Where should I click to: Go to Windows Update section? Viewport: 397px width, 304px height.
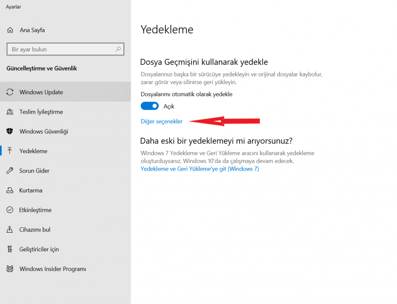65,92
